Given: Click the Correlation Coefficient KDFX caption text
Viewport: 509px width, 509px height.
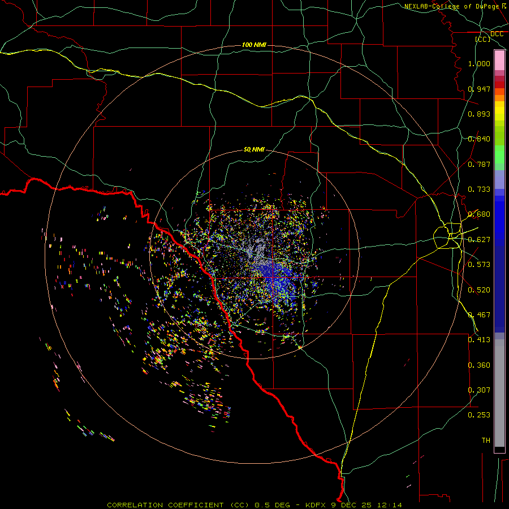Looking at the screenshot, I should (255, 505).
